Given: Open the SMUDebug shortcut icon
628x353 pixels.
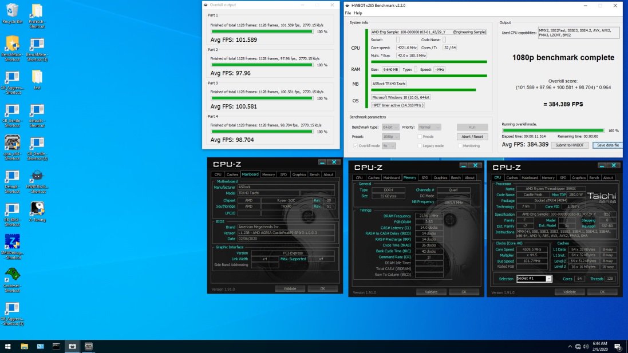Looking at the screenshot, I should point(12,242).
